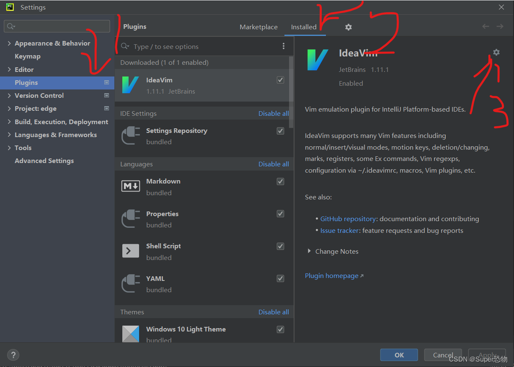Expand the Editor settings node

pos(9,70)
